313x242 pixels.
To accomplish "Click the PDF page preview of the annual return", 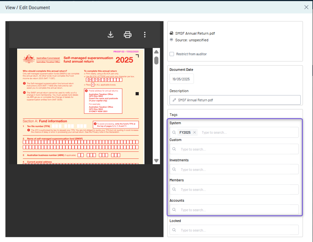I will 81,106.
